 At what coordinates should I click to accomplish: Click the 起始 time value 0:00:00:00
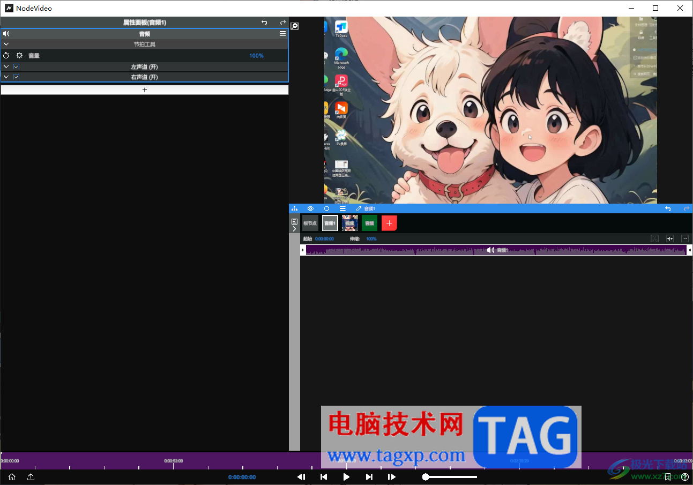point(324,239)
